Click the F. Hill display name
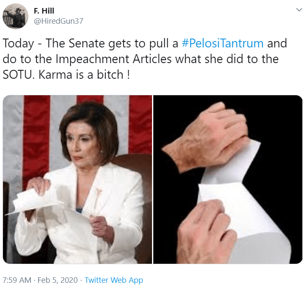The width and height of the screenshot is (307, 290). [44, 11]
